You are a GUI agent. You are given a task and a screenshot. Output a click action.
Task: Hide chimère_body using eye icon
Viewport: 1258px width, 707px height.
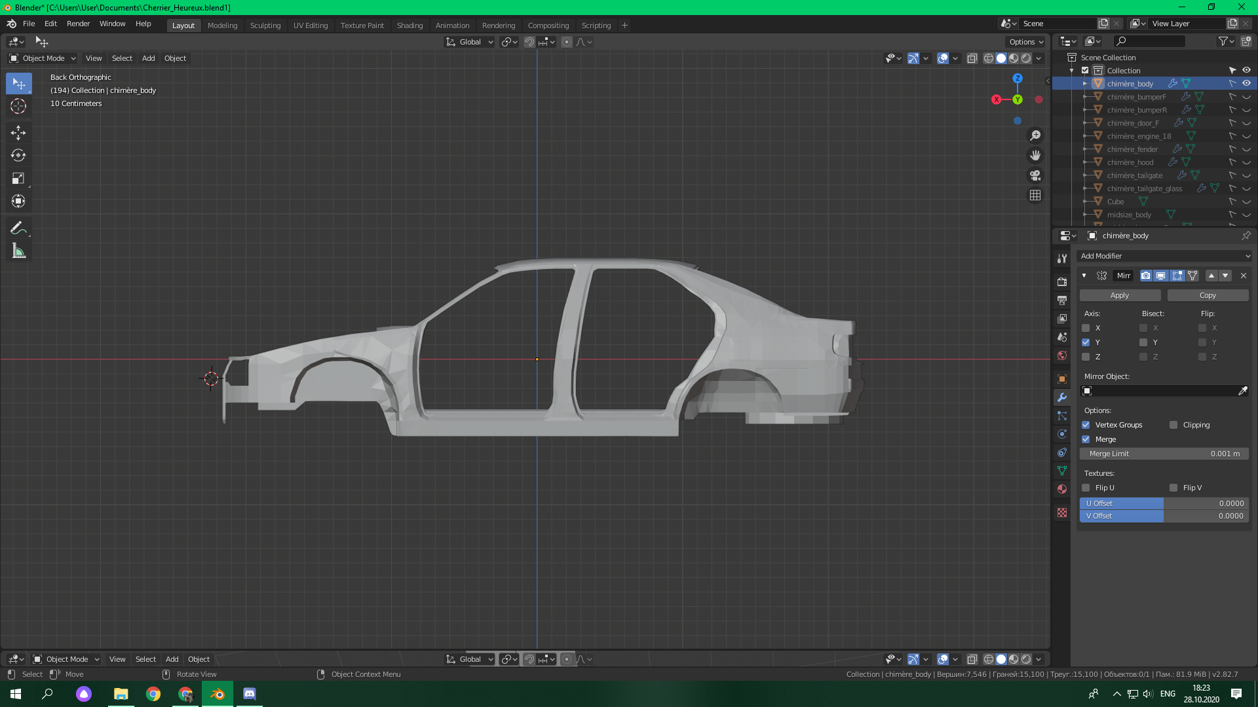click(x=1246, y=84)
